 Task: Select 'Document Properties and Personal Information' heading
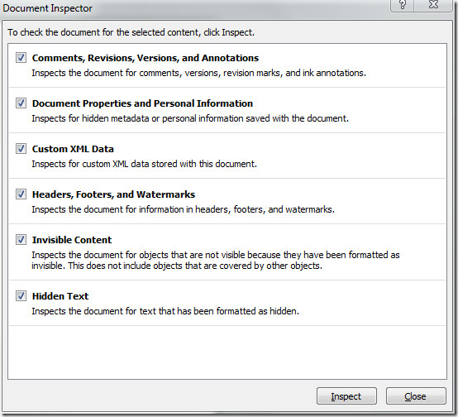[142, 103]
